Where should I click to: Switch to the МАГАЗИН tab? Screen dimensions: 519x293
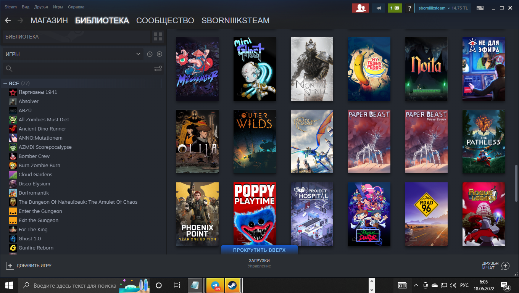pyautogui.click(x=49, y=21)
